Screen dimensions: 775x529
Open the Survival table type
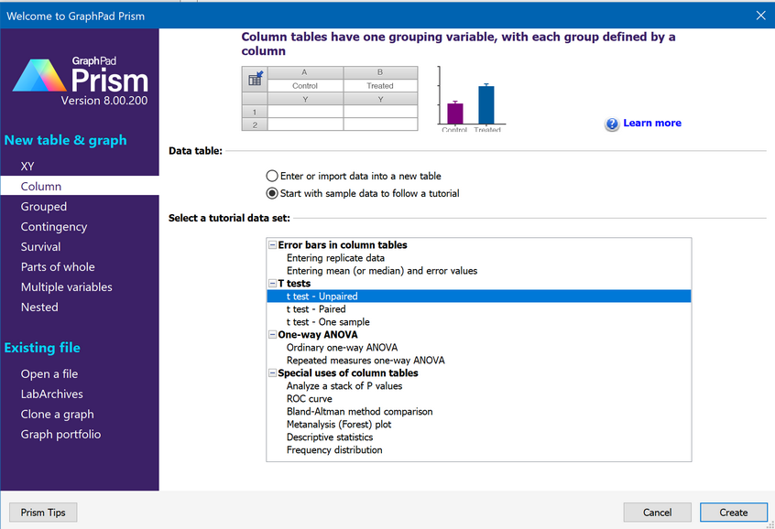41,247
